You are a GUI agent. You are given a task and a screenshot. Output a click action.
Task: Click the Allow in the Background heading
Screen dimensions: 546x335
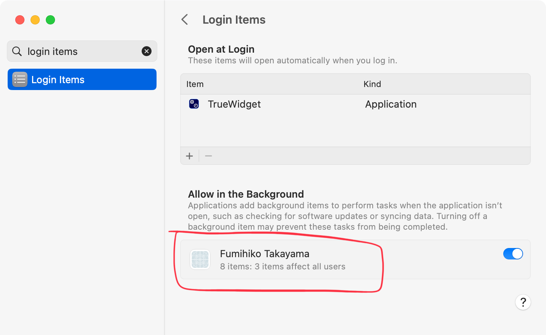tap(246, 194)
